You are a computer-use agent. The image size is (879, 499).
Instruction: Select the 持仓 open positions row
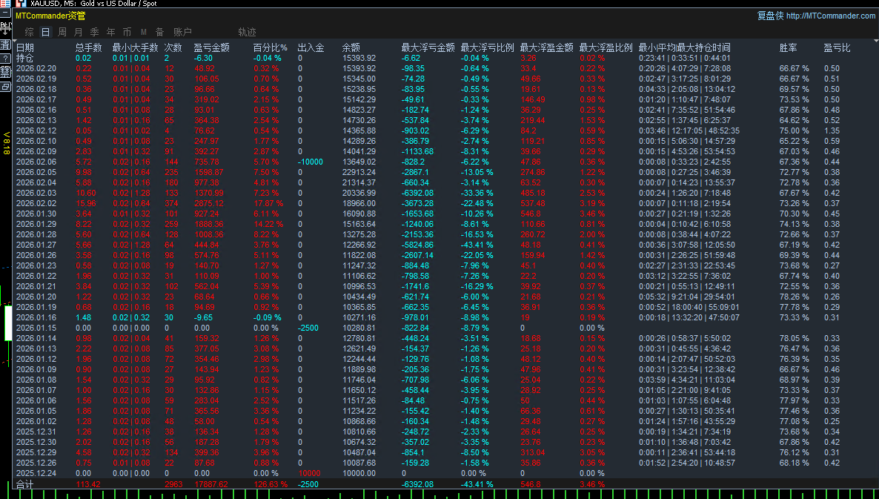click(x=445, y=58)
